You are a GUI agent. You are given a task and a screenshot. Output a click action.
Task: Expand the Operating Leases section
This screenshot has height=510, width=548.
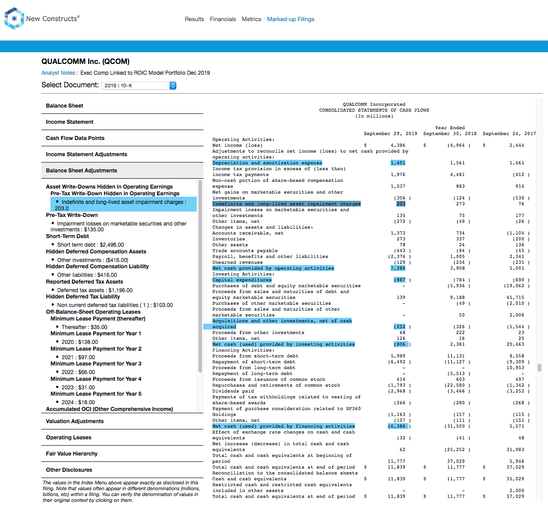122,438
